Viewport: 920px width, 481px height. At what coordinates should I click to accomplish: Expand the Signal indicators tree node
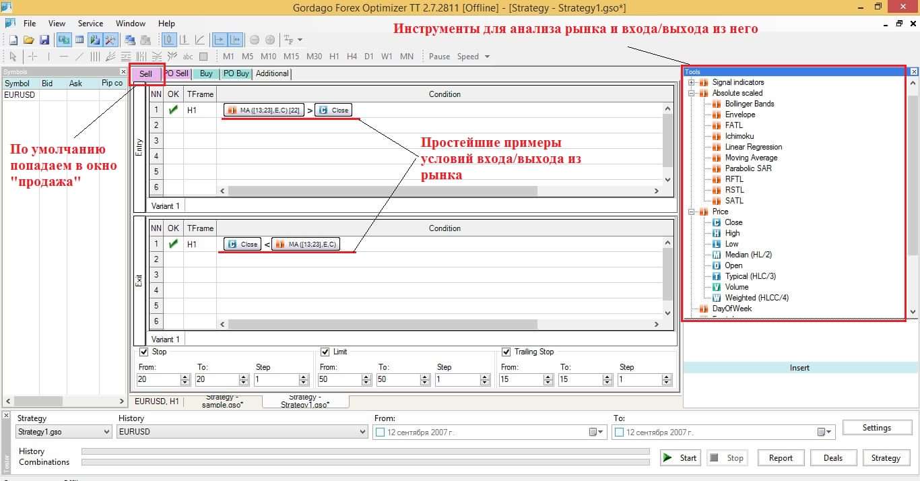(692, 82)
